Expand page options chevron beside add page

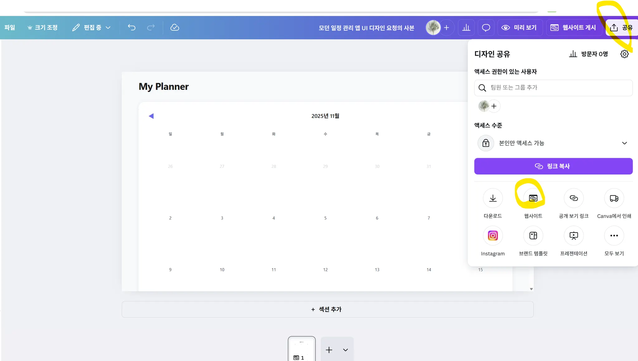click(x=345, y=350)
